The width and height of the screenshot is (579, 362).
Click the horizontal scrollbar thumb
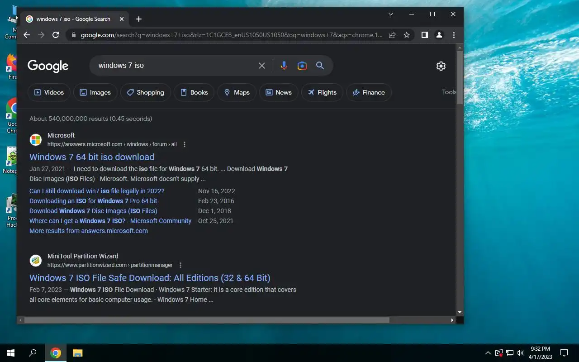point(207,320)
